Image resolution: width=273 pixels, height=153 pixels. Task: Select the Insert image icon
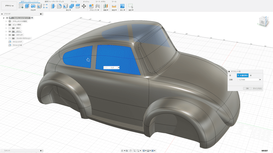[x=123, y=6]
